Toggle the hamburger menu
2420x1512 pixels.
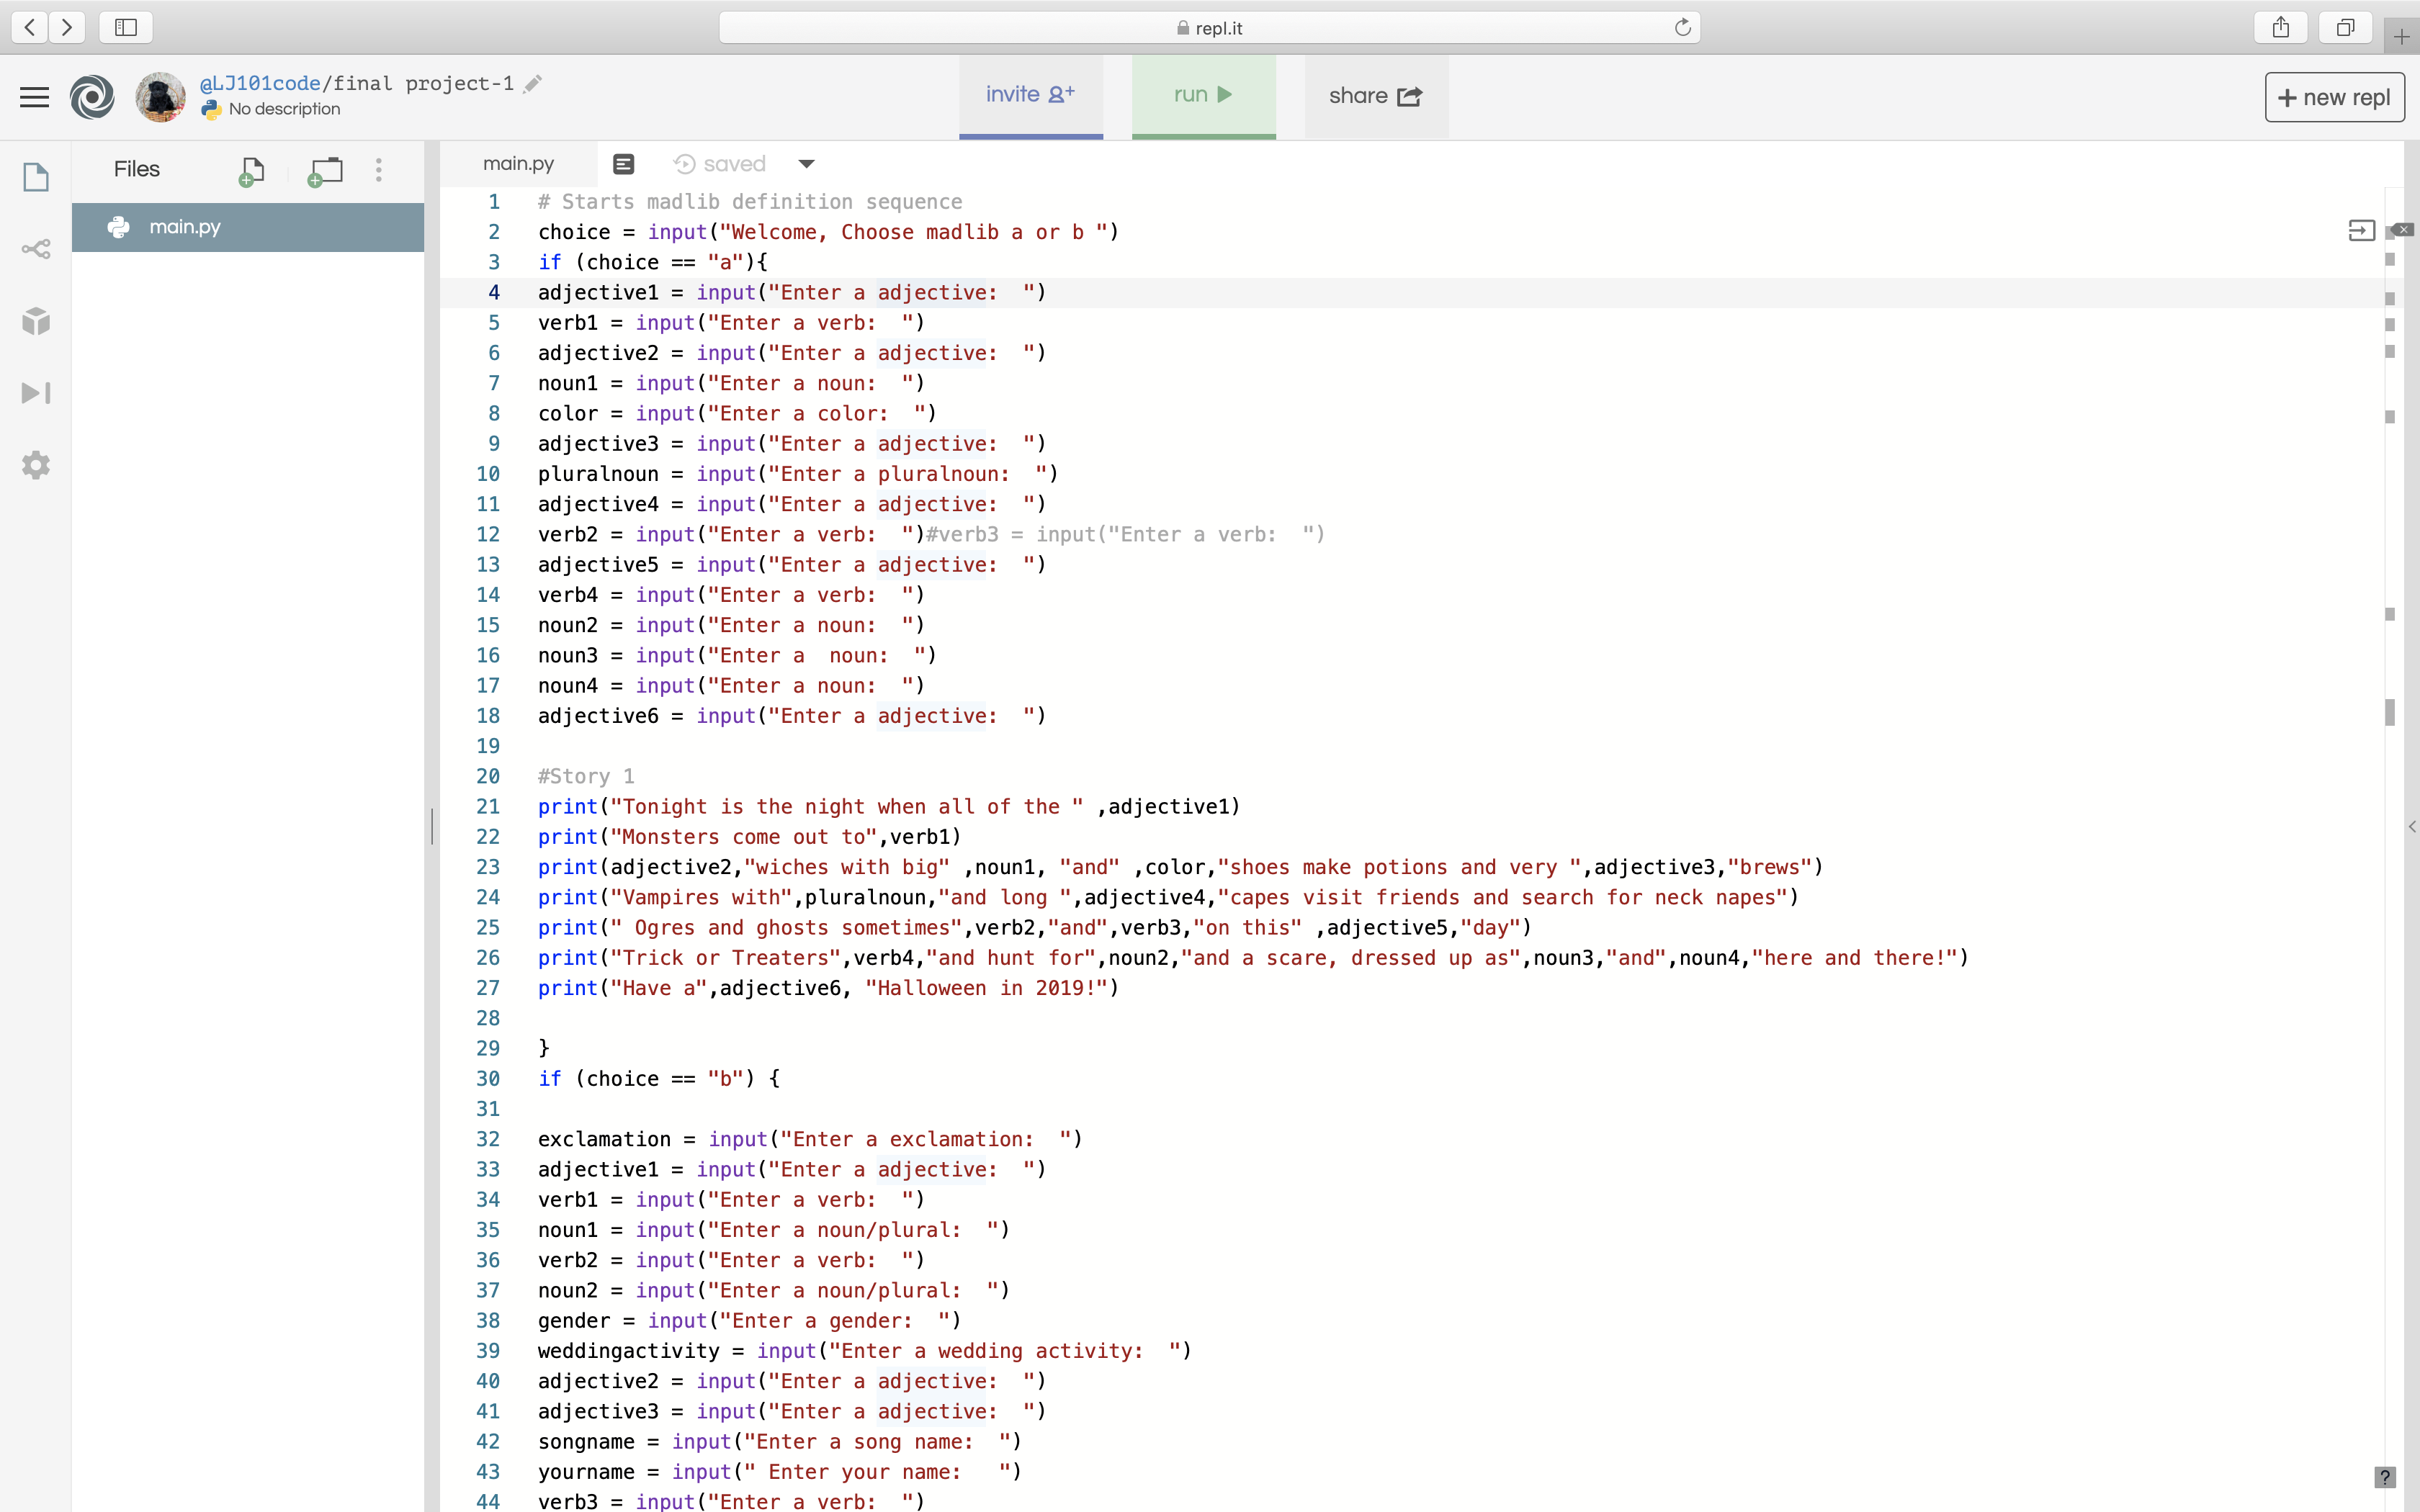(x=34, y=97)
